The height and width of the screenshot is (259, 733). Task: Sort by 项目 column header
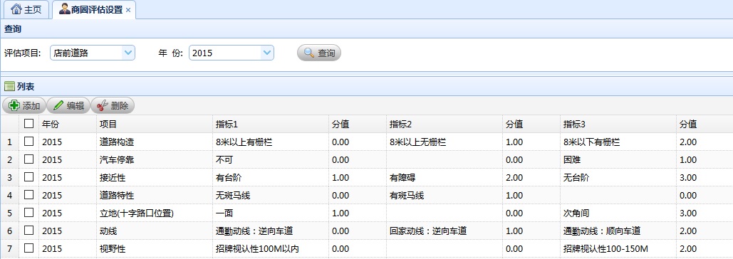coord(155,124)
